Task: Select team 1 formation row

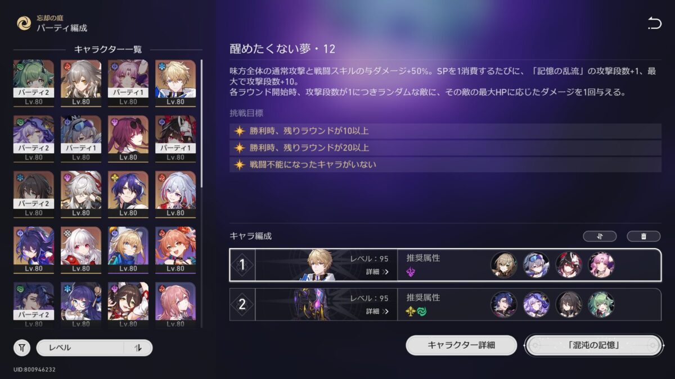Action: coord(445,265)
